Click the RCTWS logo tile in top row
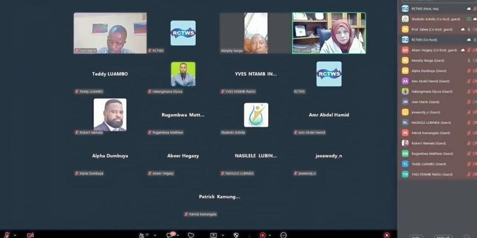477x238 pixels. (183, 33)
